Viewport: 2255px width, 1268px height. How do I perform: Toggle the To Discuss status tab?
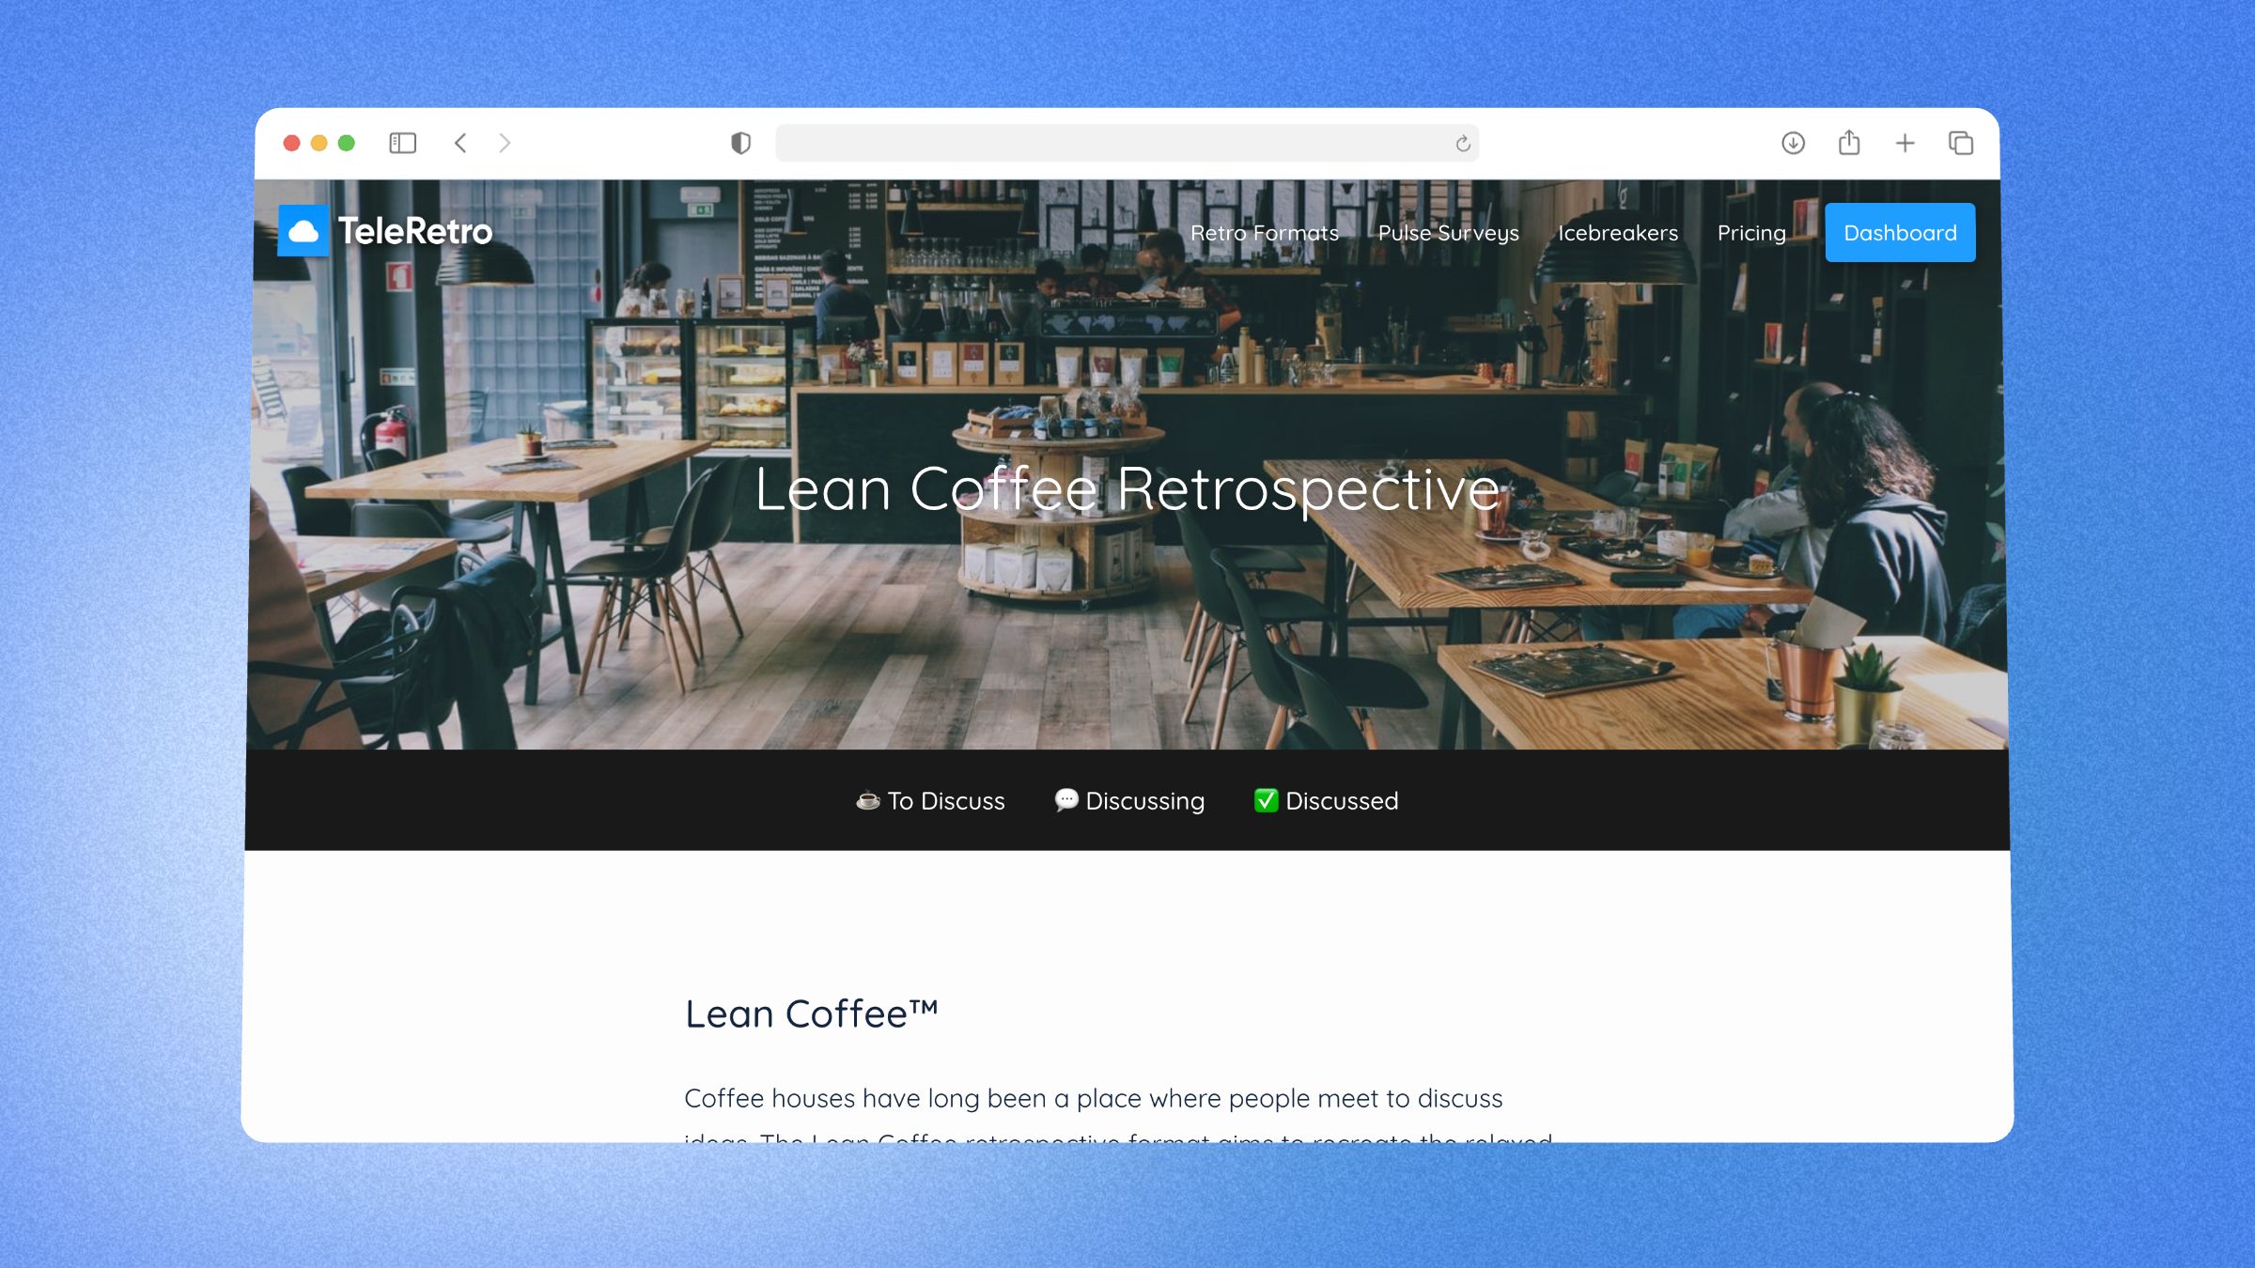point(931,799)
